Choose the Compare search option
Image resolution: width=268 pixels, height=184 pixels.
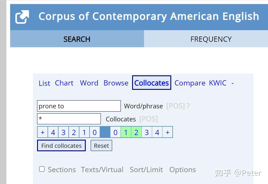(x=190, y=83)
